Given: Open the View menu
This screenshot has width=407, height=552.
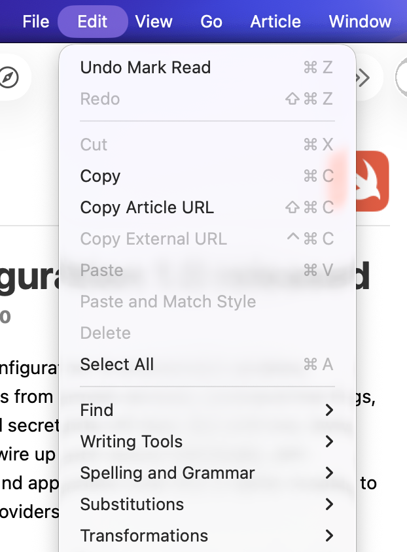Looking at the screenshot, I should pos(154,22).
